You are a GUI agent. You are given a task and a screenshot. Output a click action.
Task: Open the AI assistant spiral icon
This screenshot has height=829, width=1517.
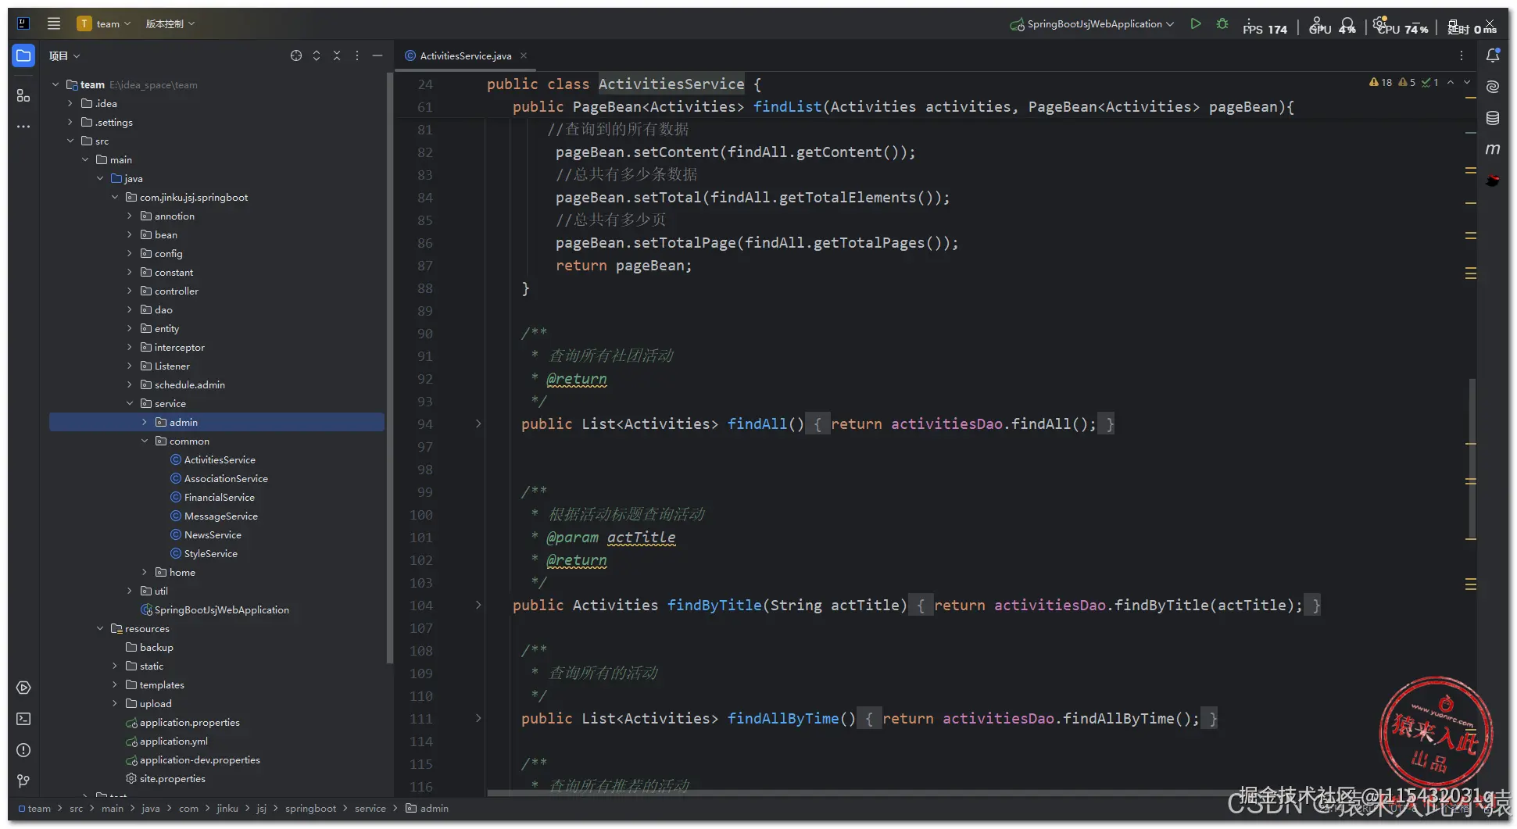1493,87
